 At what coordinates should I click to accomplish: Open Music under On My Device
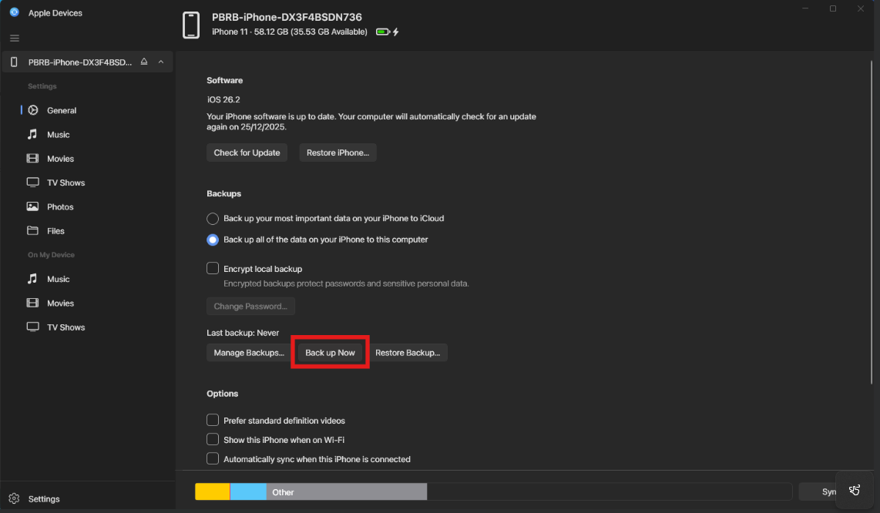pos(58,279)
